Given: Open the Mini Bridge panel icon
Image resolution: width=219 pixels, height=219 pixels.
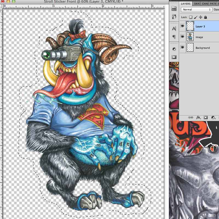Looking at the screenshot, I should (x=174, y=9).
